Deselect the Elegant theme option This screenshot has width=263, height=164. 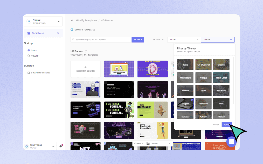[185, 104]
